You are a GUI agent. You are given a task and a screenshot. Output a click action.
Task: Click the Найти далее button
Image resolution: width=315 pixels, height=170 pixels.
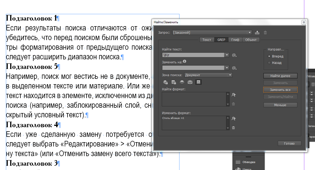pos(280,76)
